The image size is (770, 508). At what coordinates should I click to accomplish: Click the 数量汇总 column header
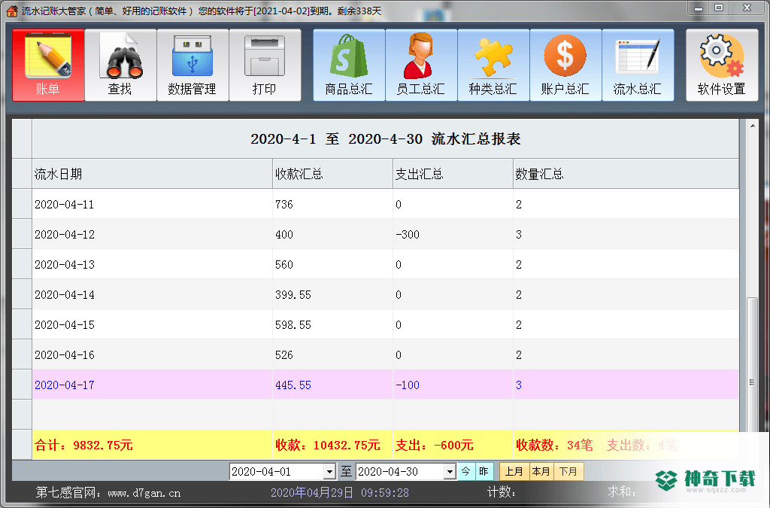[626, 174]
